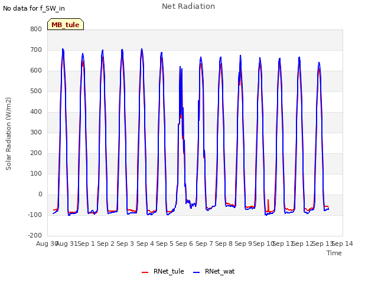Image resolution: width=378 pixels, height=283 pixels.
Task: Click the 100 y-axis tick label
Action: point(36,173)
